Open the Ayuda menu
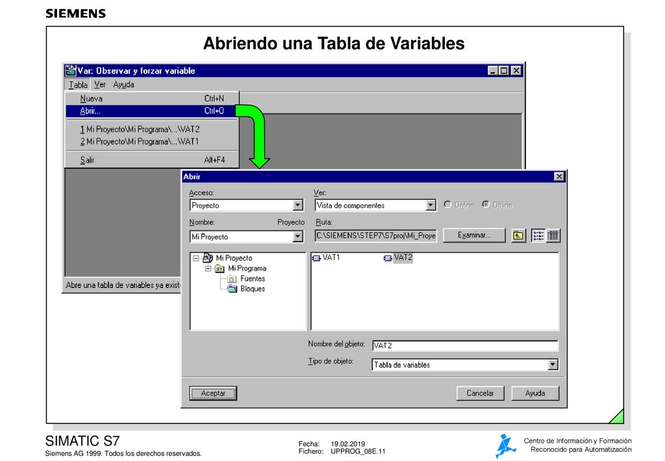665x461 pixels. click(123, 85)
